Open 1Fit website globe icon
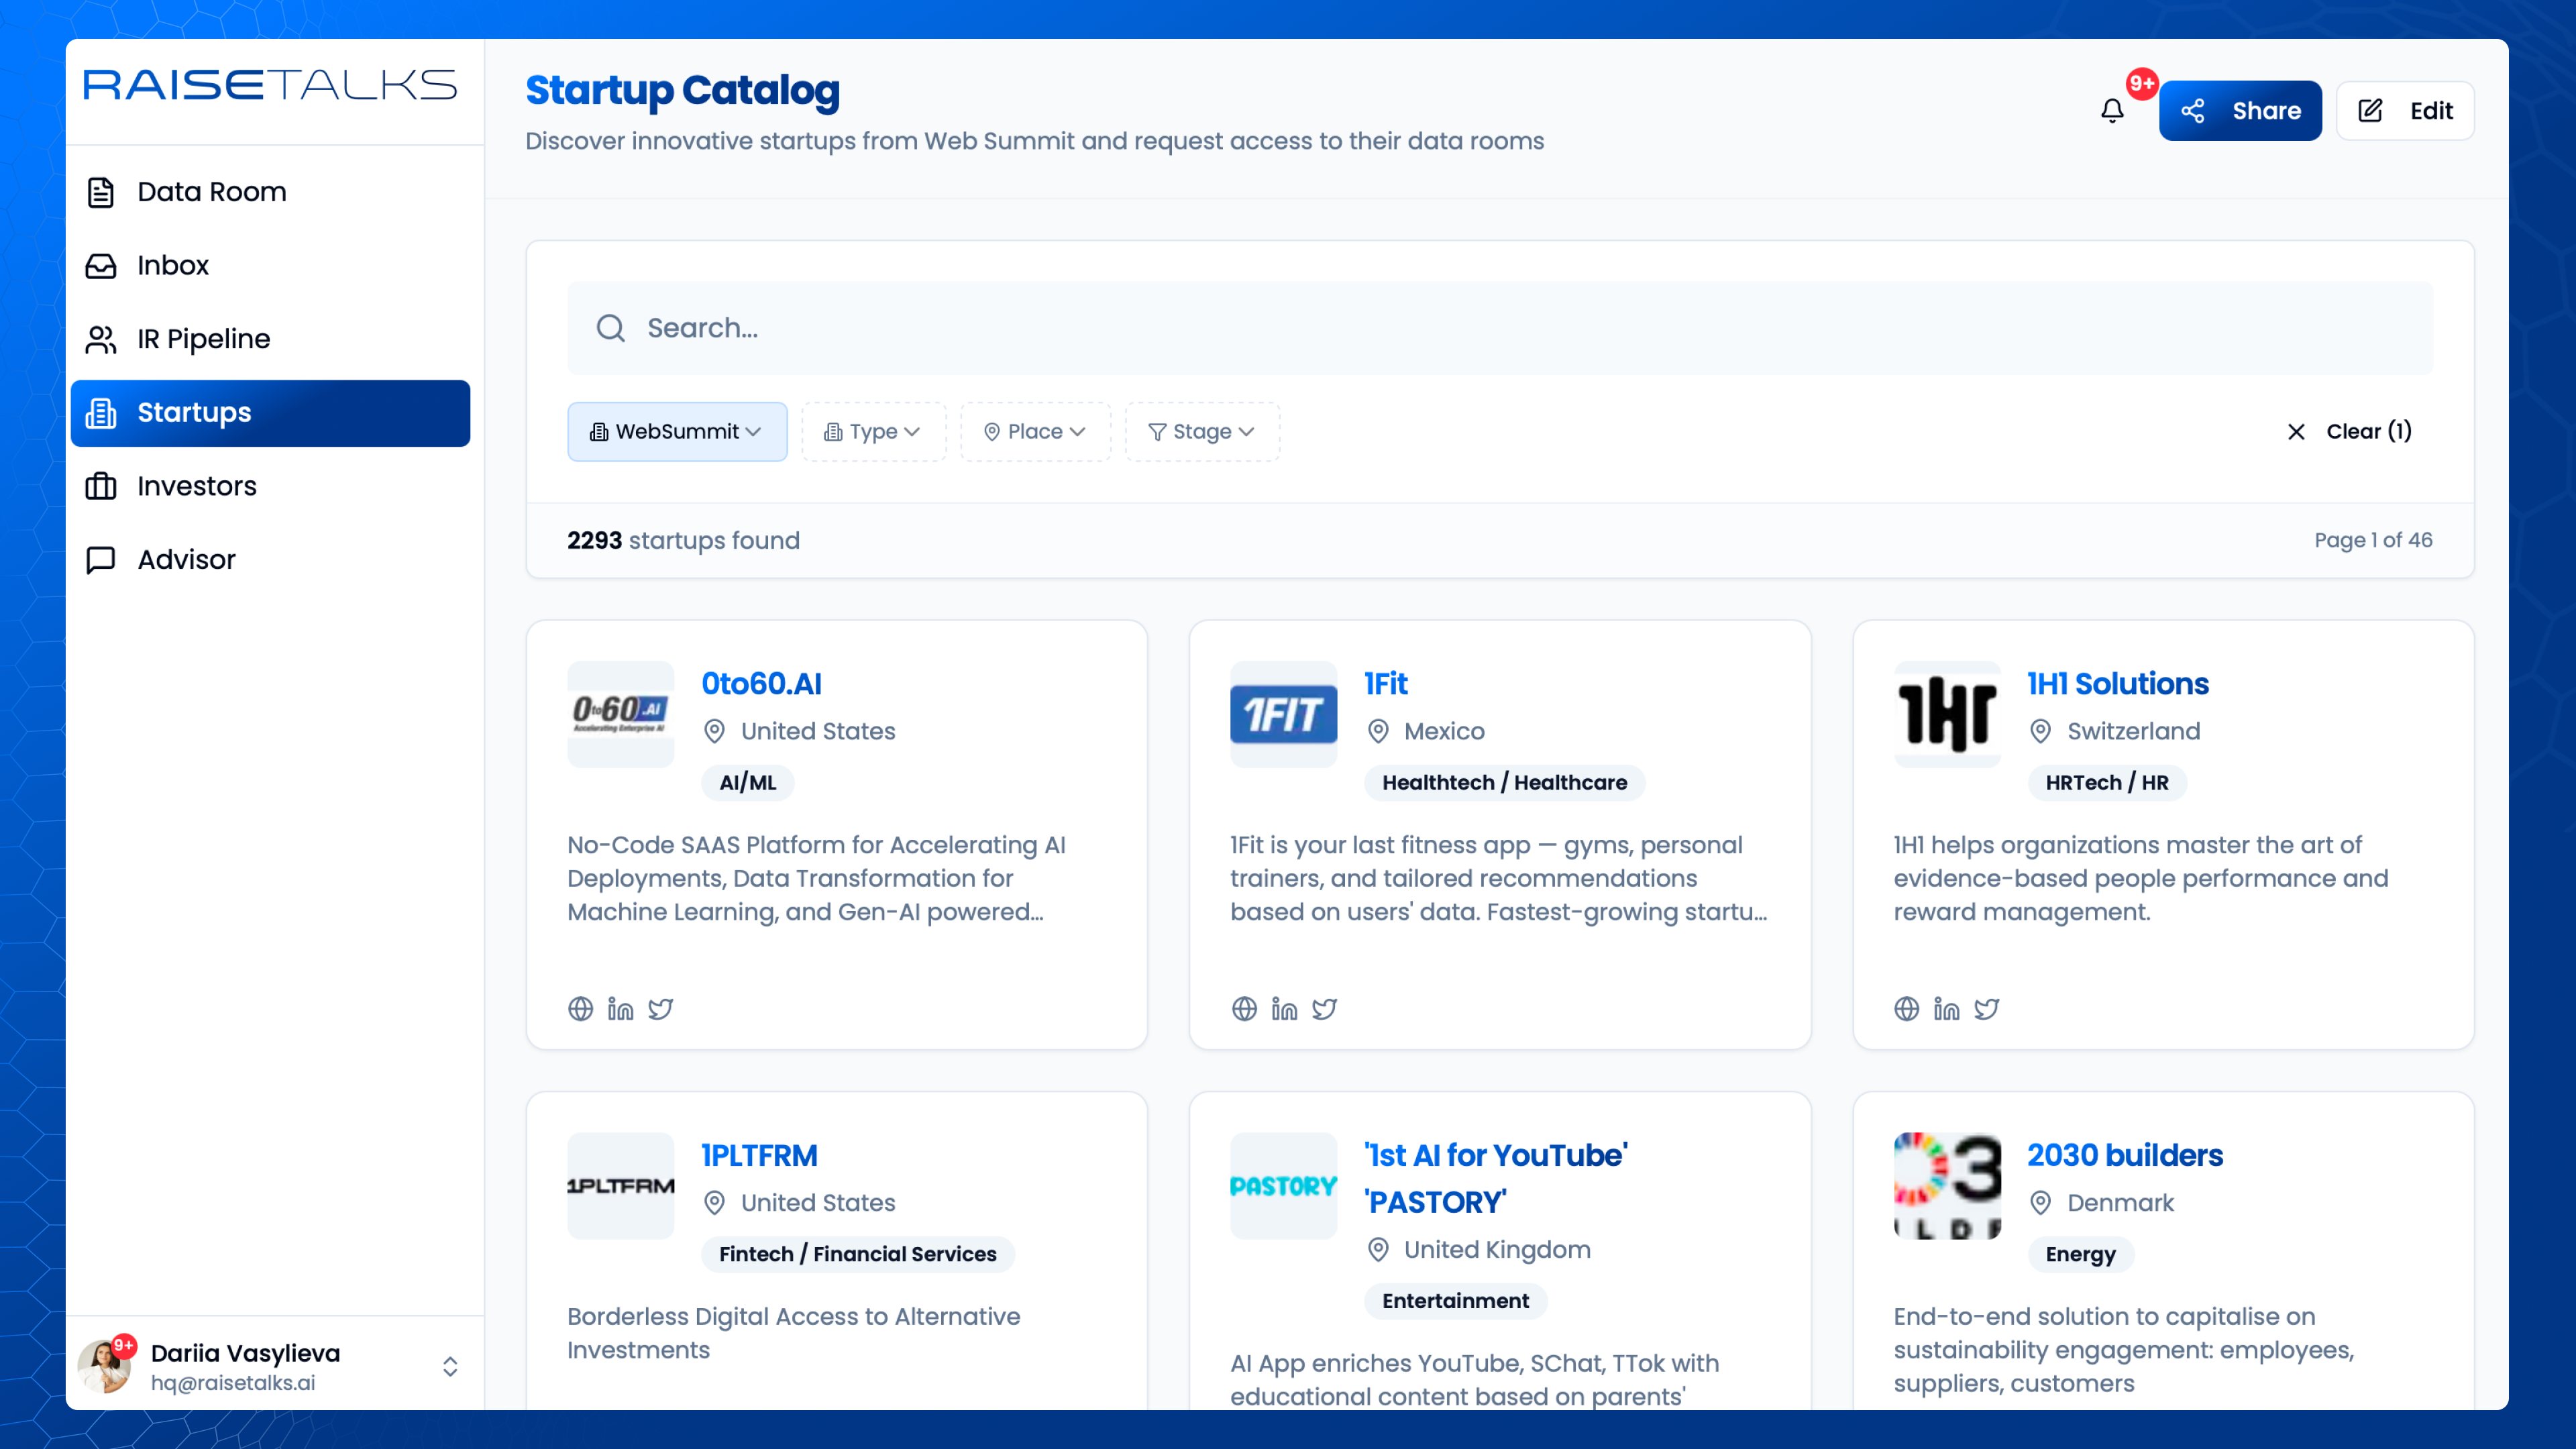Image resolution: width=2576 pixels, height=1449 pixels. tap(1244, 1009)
